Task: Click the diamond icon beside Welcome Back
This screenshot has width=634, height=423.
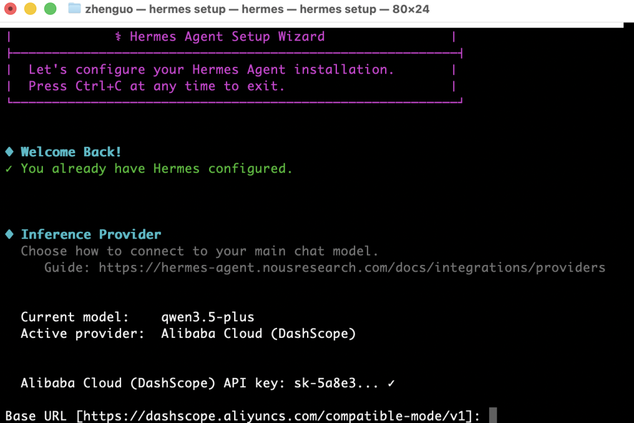Action: [9, 152]
